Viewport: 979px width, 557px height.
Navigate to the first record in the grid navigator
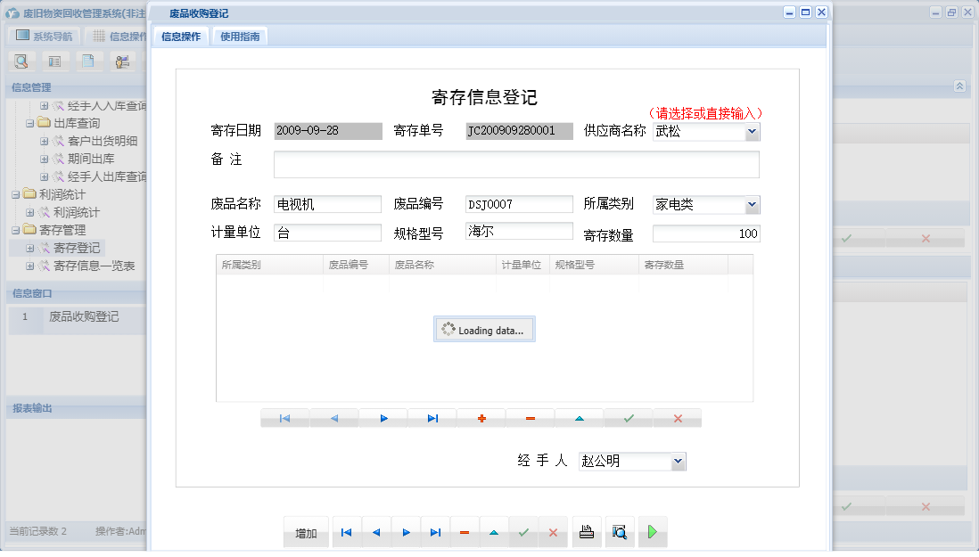pyautogui.click(x=285, y=417)
